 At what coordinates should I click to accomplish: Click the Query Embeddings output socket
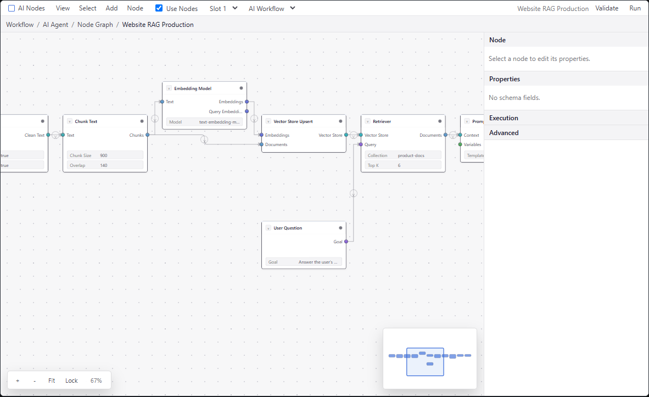pyautogui.click(x=247, y=111)
